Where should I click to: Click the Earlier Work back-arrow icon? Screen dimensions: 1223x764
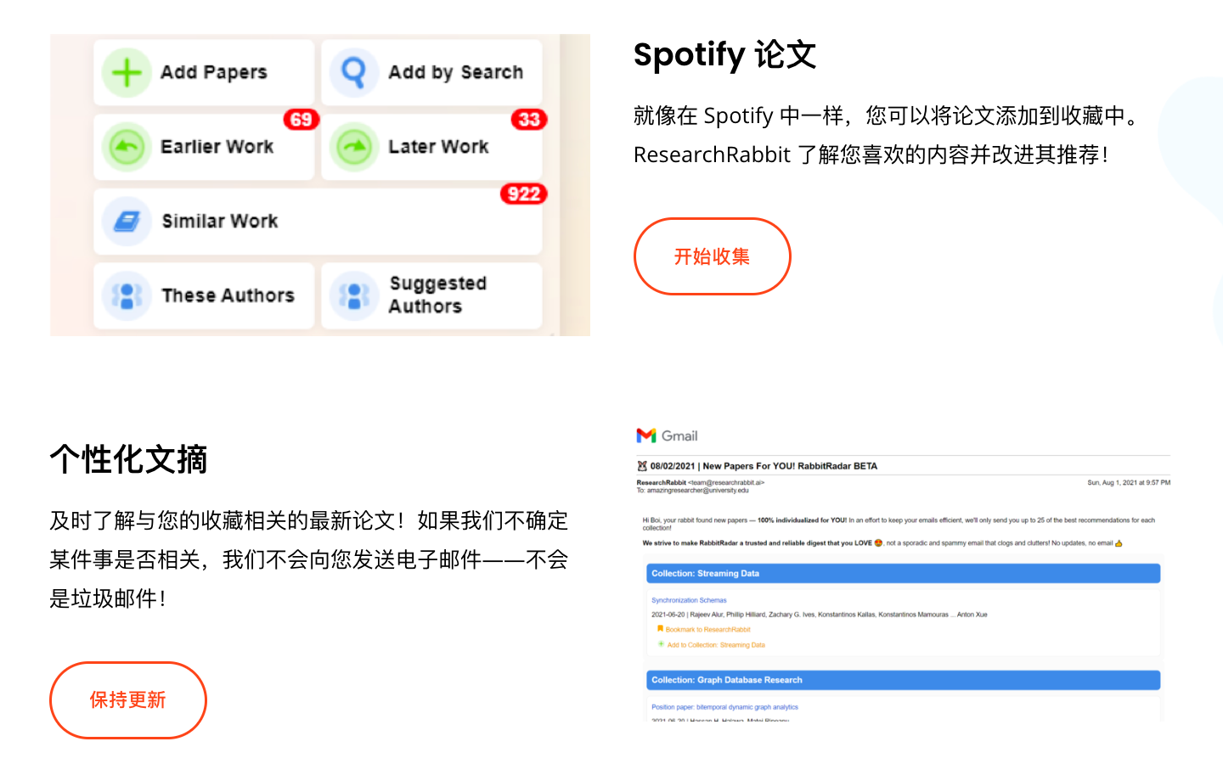[x=126, y=146]
